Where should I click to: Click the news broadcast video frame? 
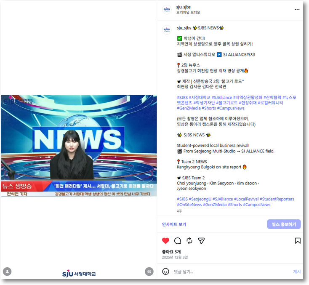click(79, 146)
